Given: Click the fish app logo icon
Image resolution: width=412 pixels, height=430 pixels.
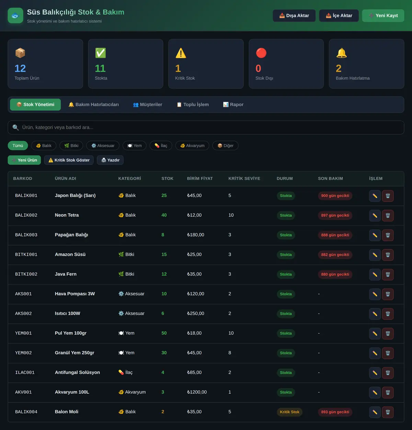Looking at the screenshot, I should (x=15, y=16).
